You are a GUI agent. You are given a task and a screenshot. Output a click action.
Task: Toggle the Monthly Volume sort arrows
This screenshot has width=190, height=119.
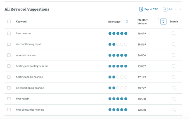(x=163, y=21)
